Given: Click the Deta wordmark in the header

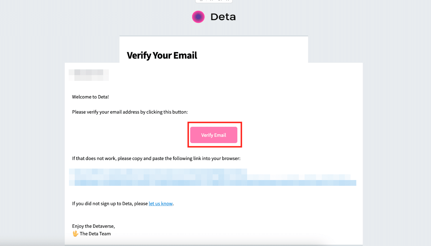Looking at the screenshot, I should [x=223, y=17].
